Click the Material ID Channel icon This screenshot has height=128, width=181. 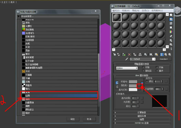point(151,54)
